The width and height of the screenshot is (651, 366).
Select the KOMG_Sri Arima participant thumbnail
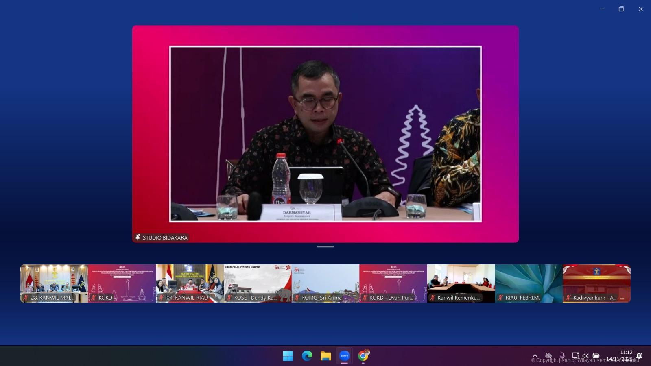(325, 283)
